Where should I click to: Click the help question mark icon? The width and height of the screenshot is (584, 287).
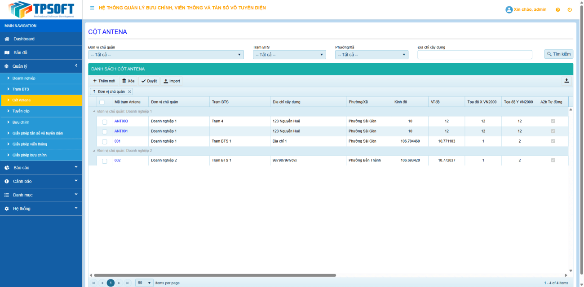tap(557, 9)
